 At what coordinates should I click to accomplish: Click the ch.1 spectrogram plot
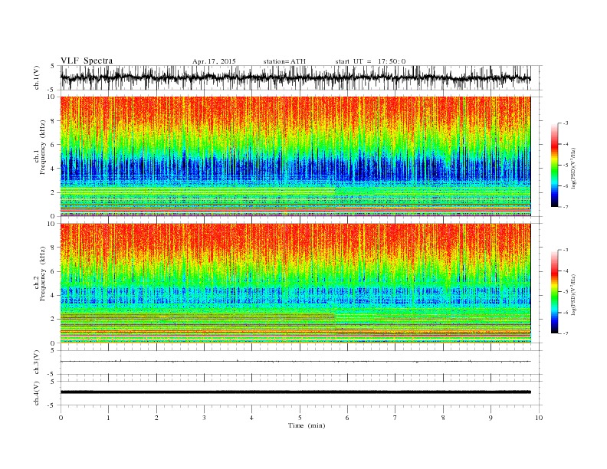(295, 156)
